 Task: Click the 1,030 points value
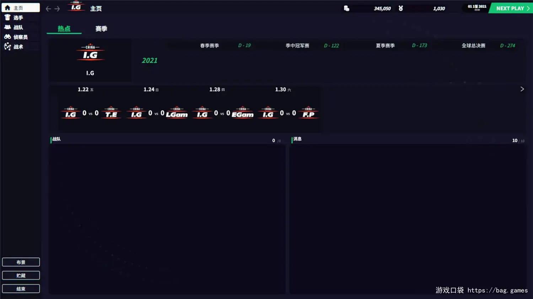(x=439, y=9)
